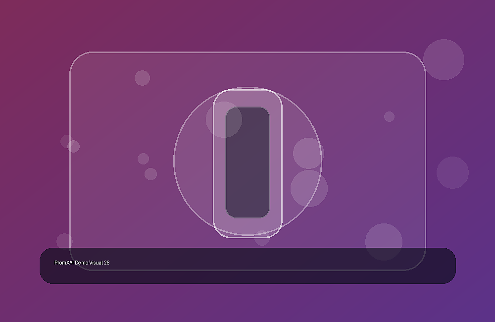Click the tiniest bubble on the panel's right side
This screenshot has height=322, width=495.
click(x=389, y=116)
